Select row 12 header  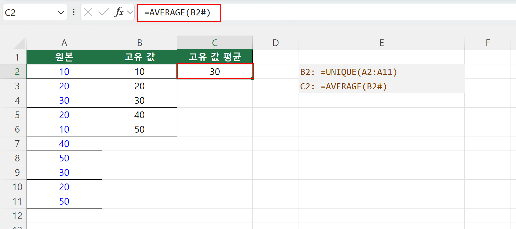point(13,216)
